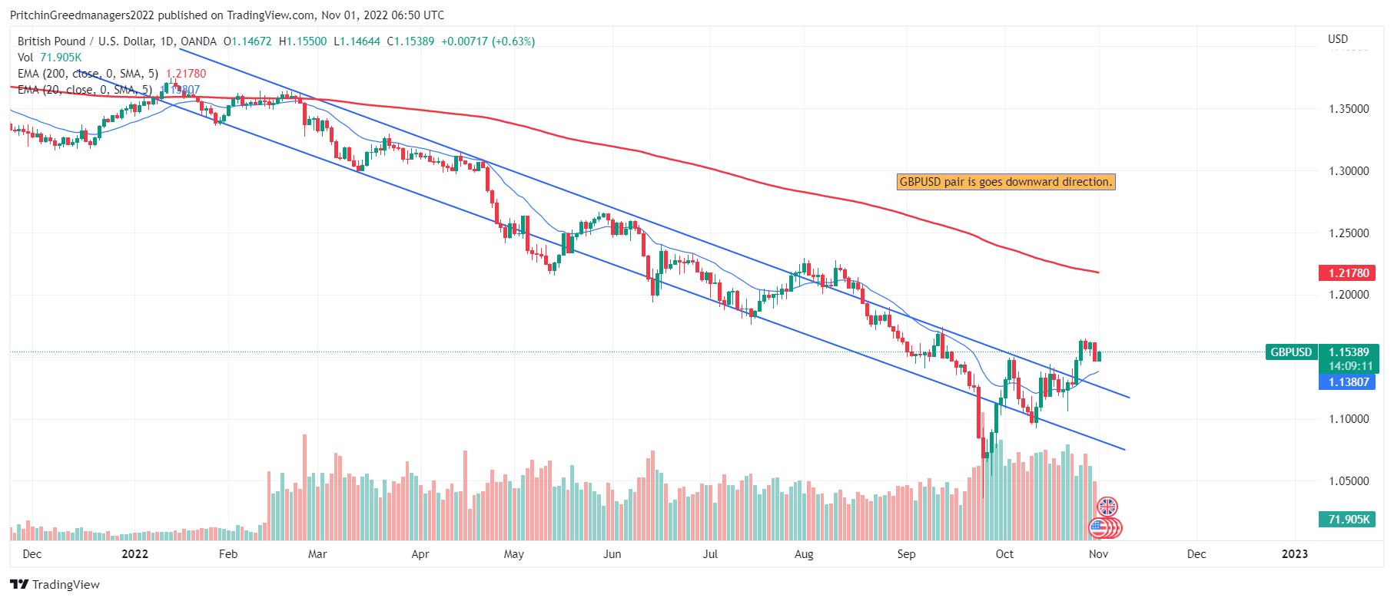Click the 1.21780 EMA price label
Screen dimensions: 1394x601
point(1349,273)
